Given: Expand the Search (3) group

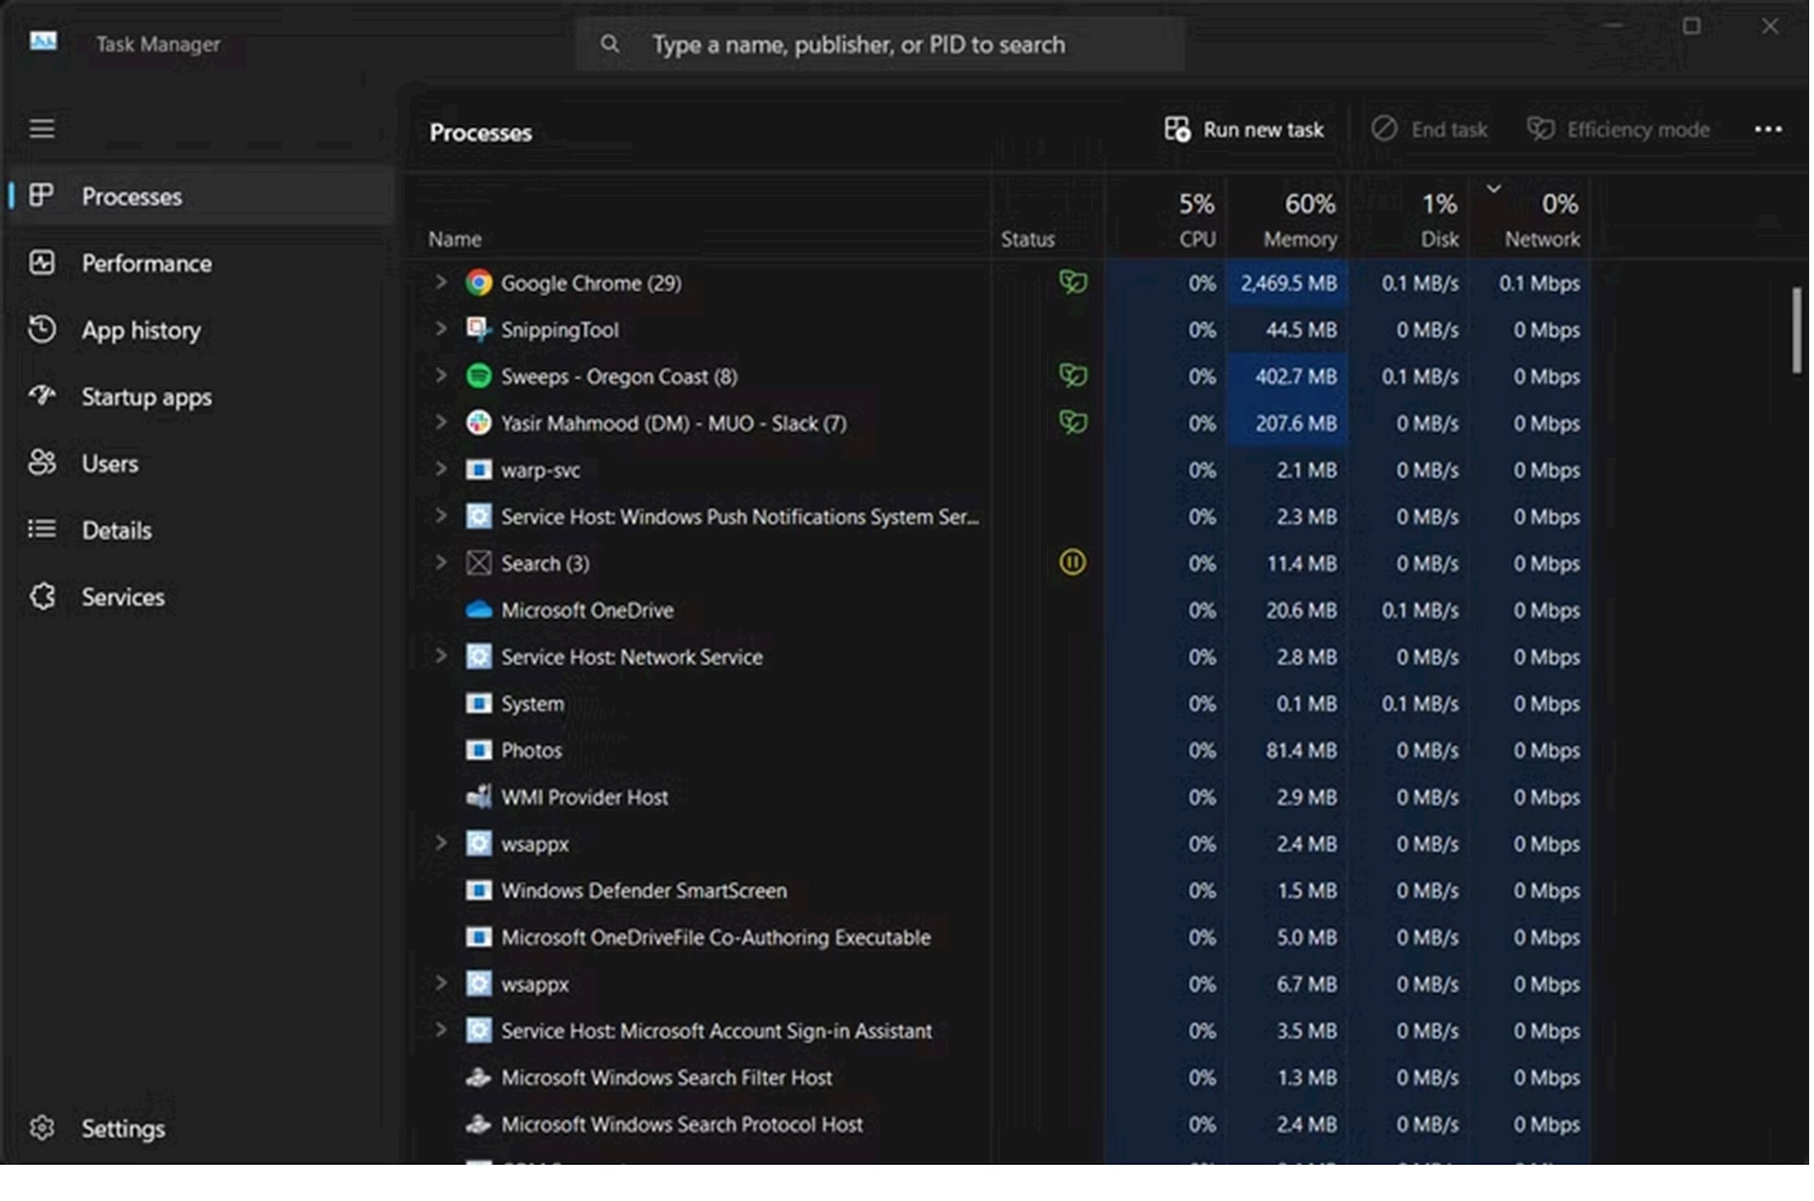Looking at the screenshot, I should [x=441, y=562].
